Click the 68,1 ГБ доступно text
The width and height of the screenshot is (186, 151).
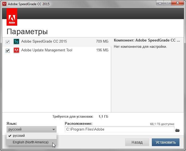tap(162, 124)
